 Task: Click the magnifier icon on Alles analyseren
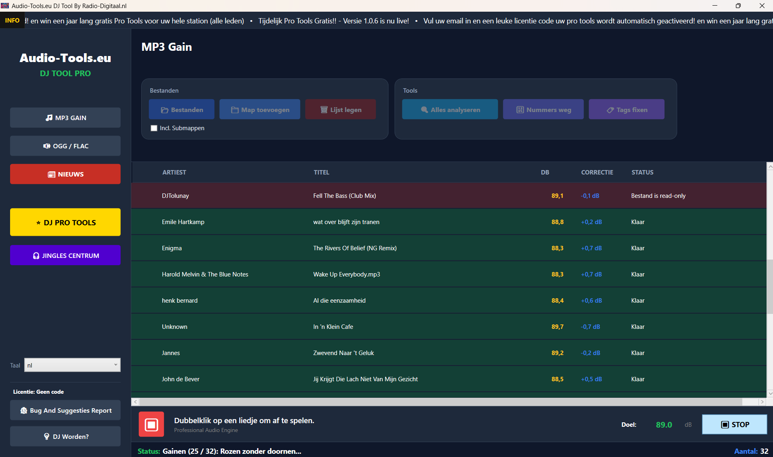tap(424, 110)
